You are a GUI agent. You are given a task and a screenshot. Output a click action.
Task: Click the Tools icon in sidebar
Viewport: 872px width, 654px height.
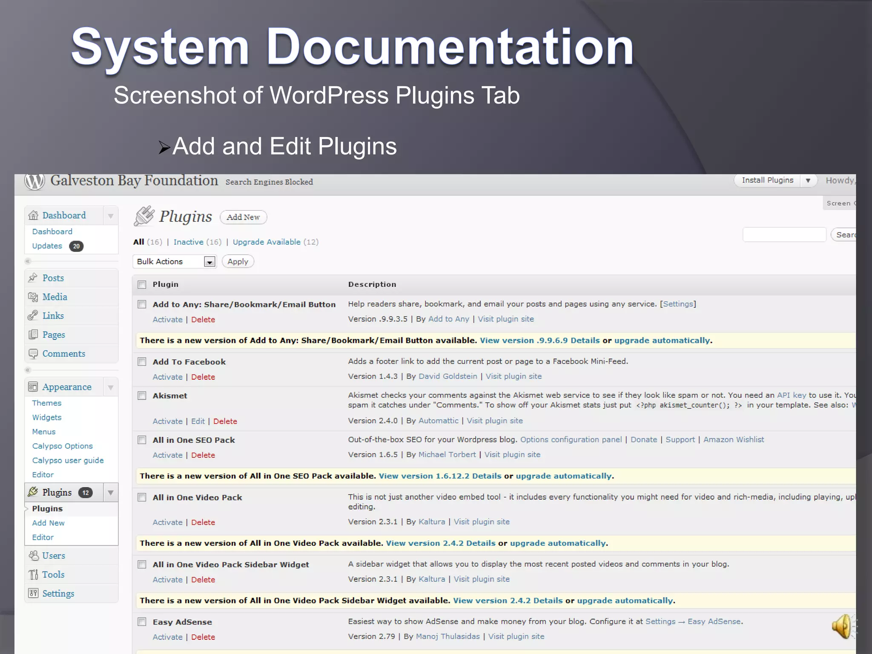coord(33,575)
